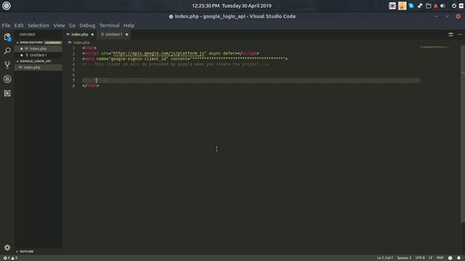The height and width of the screenshot is (261, 465).
Task: Open the notifications bell in status bar
Action: click(x=458, y=258)
